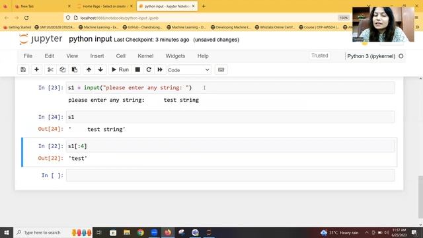Open Task View on the taskbar

point(99,232)
